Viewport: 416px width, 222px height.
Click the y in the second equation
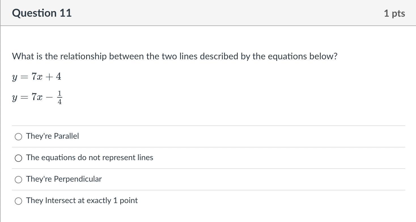(15, 98)
